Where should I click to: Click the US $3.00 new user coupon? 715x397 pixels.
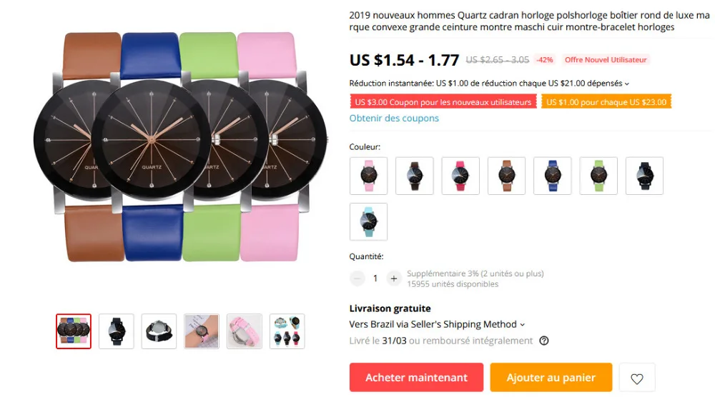point(443,102)
